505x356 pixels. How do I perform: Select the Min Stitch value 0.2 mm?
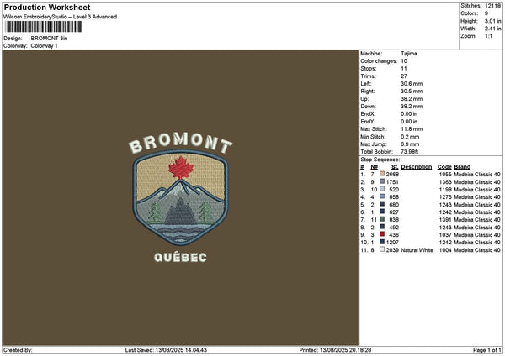410,137
